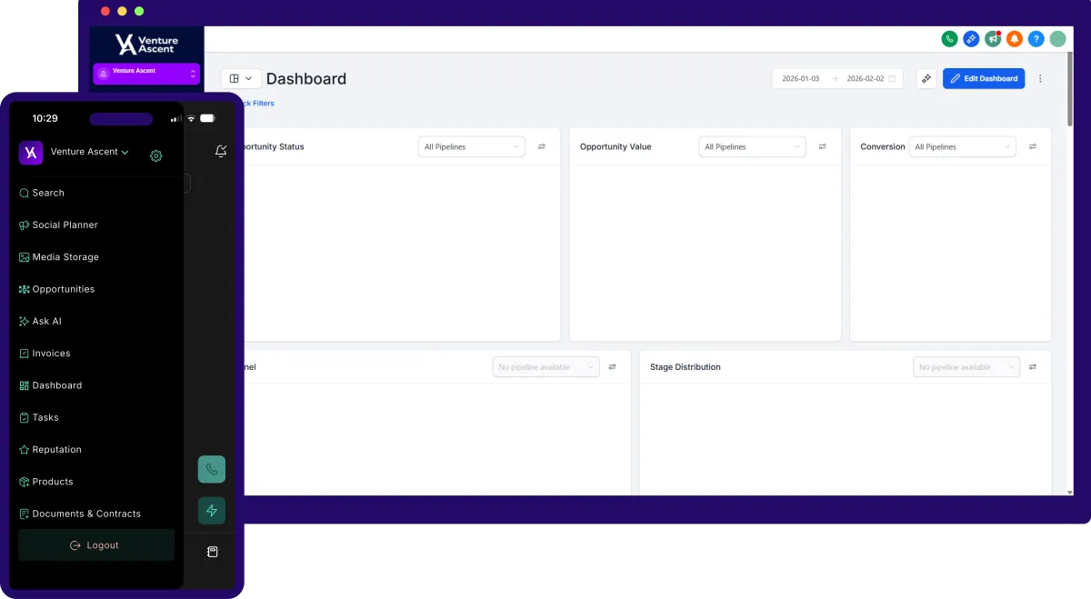Click the settings icon on the Funnel widget

pyautogui.click(x=613, y=367)
